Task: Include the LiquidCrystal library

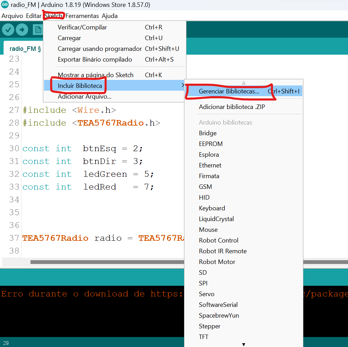Action: pos(244,219)
